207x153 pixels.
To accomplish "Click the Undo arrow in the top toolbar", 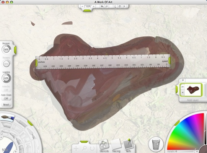I will [x=102, y=7].
